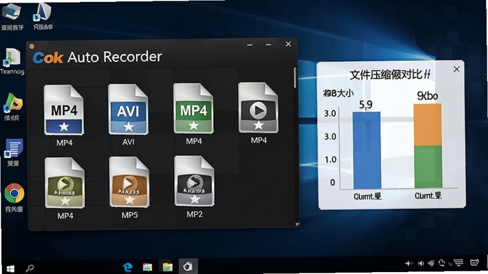Open the Teannog desktop shortcut
This screenshot has height=274, width=488.
click(12, 61)
